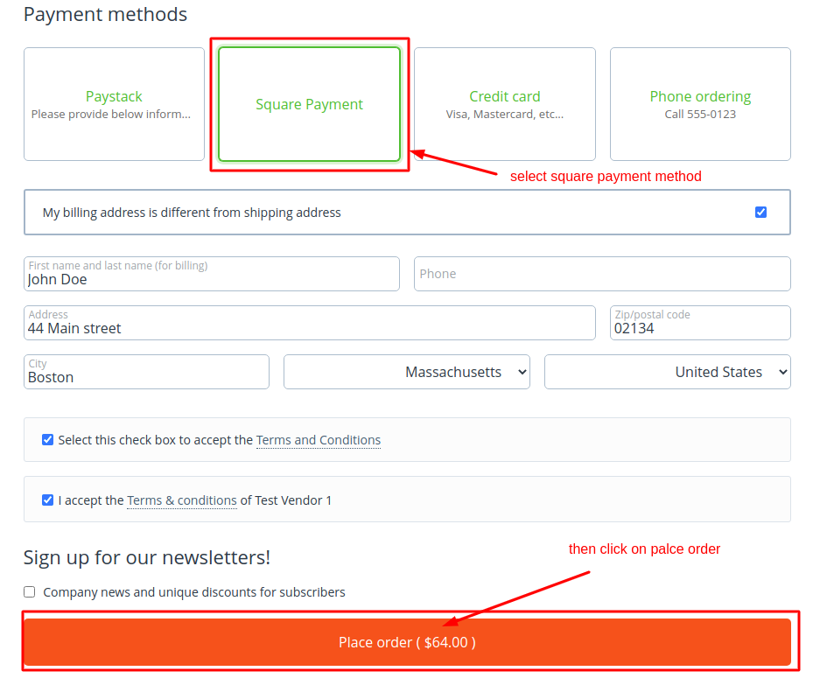Enable the company news newsletter checkbox

(x=30, y=592)
